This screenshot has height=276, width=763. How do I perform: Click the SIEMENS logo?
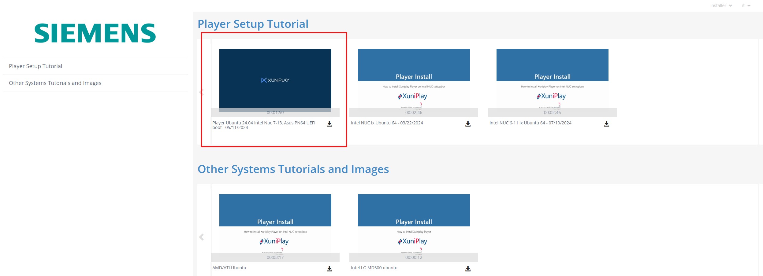click(95, 33)
